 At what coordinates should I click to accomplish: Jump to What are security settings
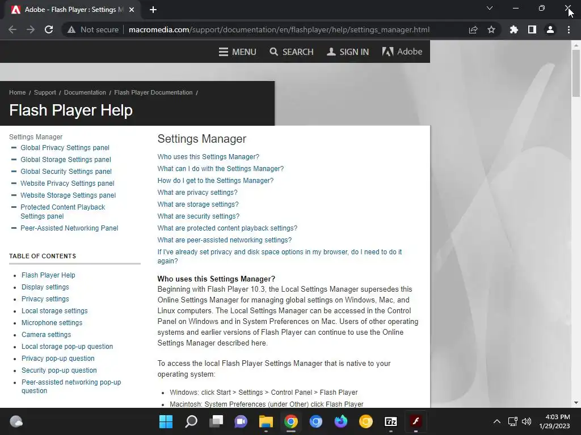pyautogui.click(x=198, y=216)
